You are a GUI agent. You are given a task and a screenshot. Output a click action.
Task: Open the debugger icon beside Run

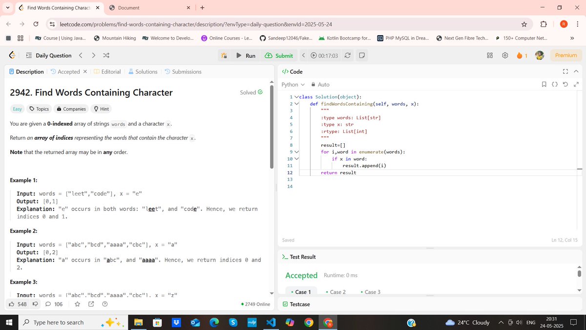[x=224, y=56]
